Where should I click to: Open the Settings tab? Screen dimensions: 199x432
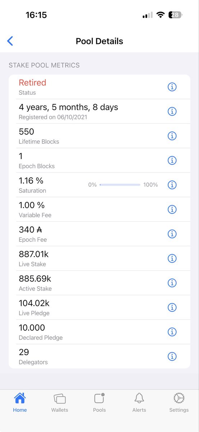pos(179,402)
